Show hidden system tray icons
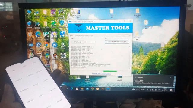The height and width of the screenshot is (108, 193). pyautogui.click(x=148, y=90)
